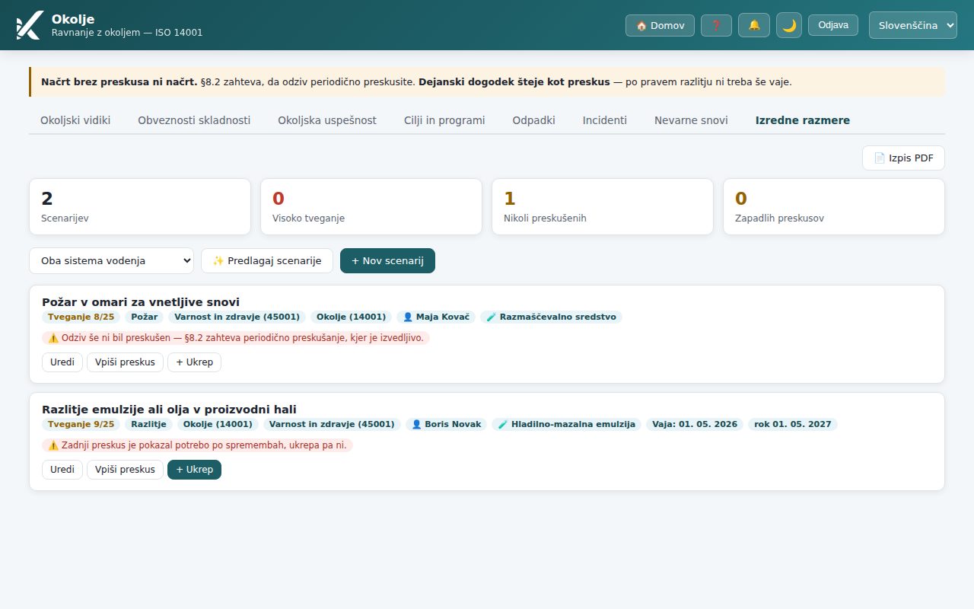Click the Visoko tveganje stat card

point(371,207)
